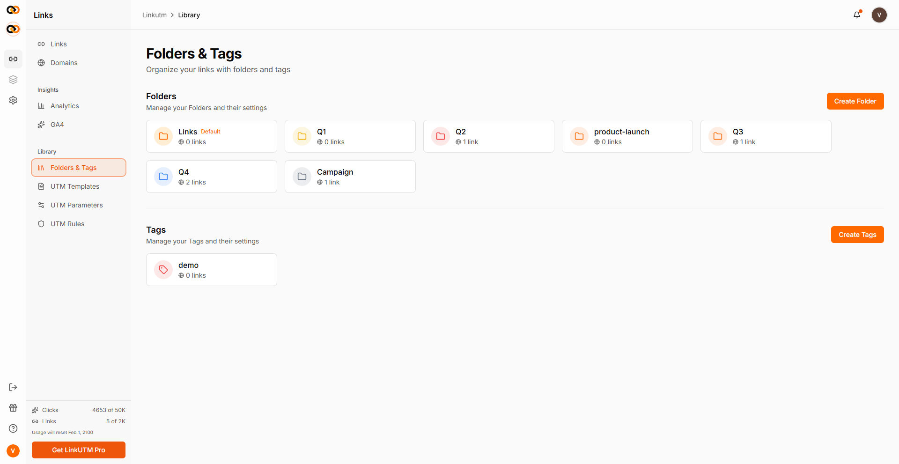Open the gift icon in sidebar
Viewport: 899px width, 464px height.
[x=13, y=408]
